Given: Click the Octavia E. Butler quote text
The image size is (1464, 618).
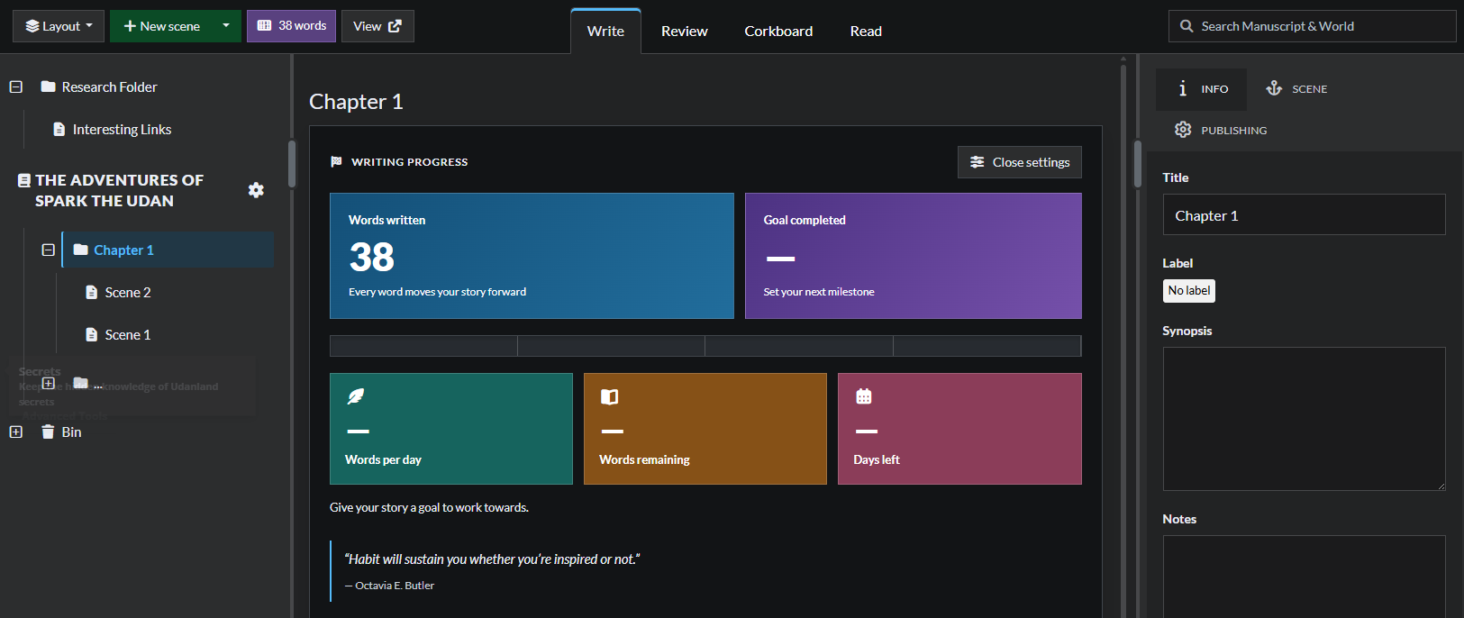Looking at the screenshot, I should click(492, 559).
